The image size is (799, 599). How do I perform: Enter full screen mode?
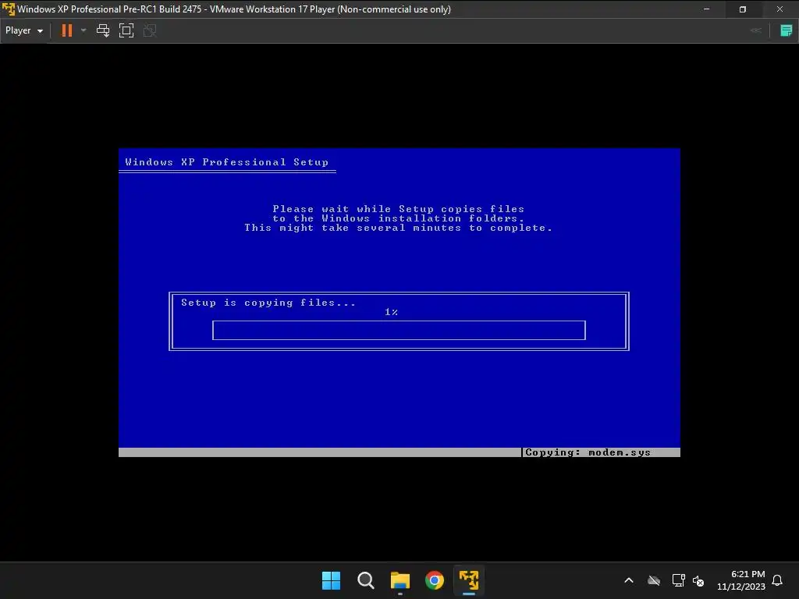coord(126,30)
